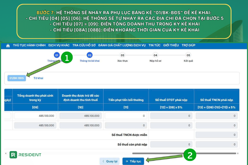Click step 03 Xác thực circle

pyautogui.click(x=122, y=55)
